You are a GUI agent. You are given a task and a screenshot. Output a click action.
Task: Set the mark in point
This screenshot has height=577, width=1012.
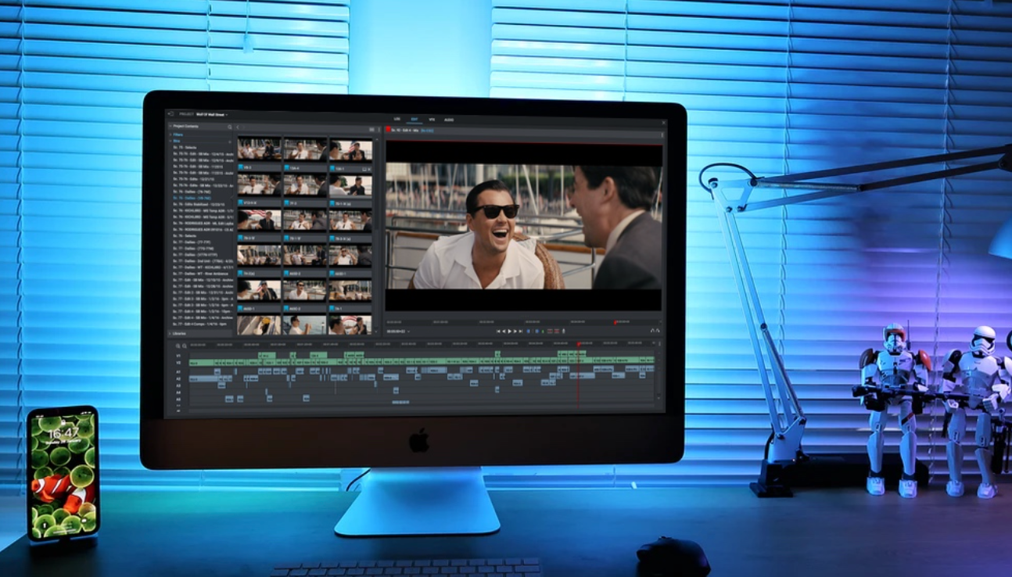[529, 331]
